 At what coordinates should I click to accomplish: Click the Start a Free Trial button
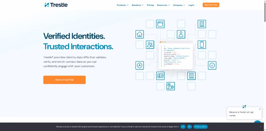(x=64, y=80)
